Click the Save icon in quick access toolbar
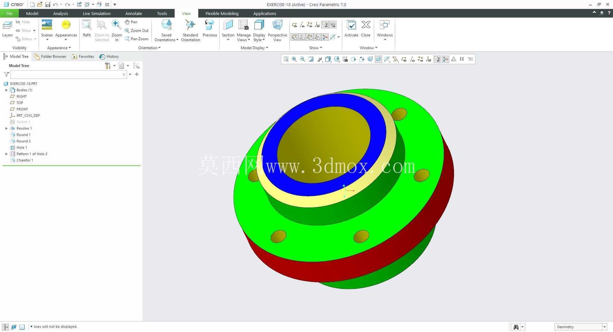The height and width of the screenshot is (332, 613). pyautogui.click(x=48, y=4)
